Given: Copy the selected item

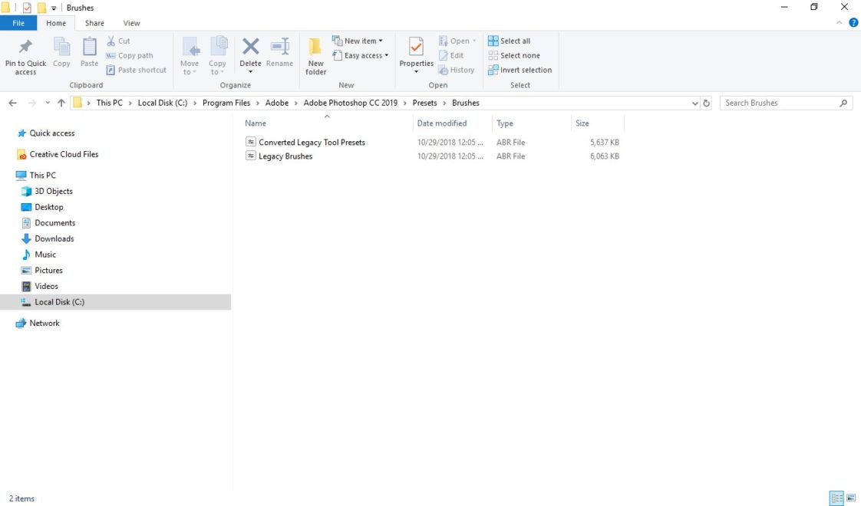Looking at the screenshot, I should [x=61, y=55].
